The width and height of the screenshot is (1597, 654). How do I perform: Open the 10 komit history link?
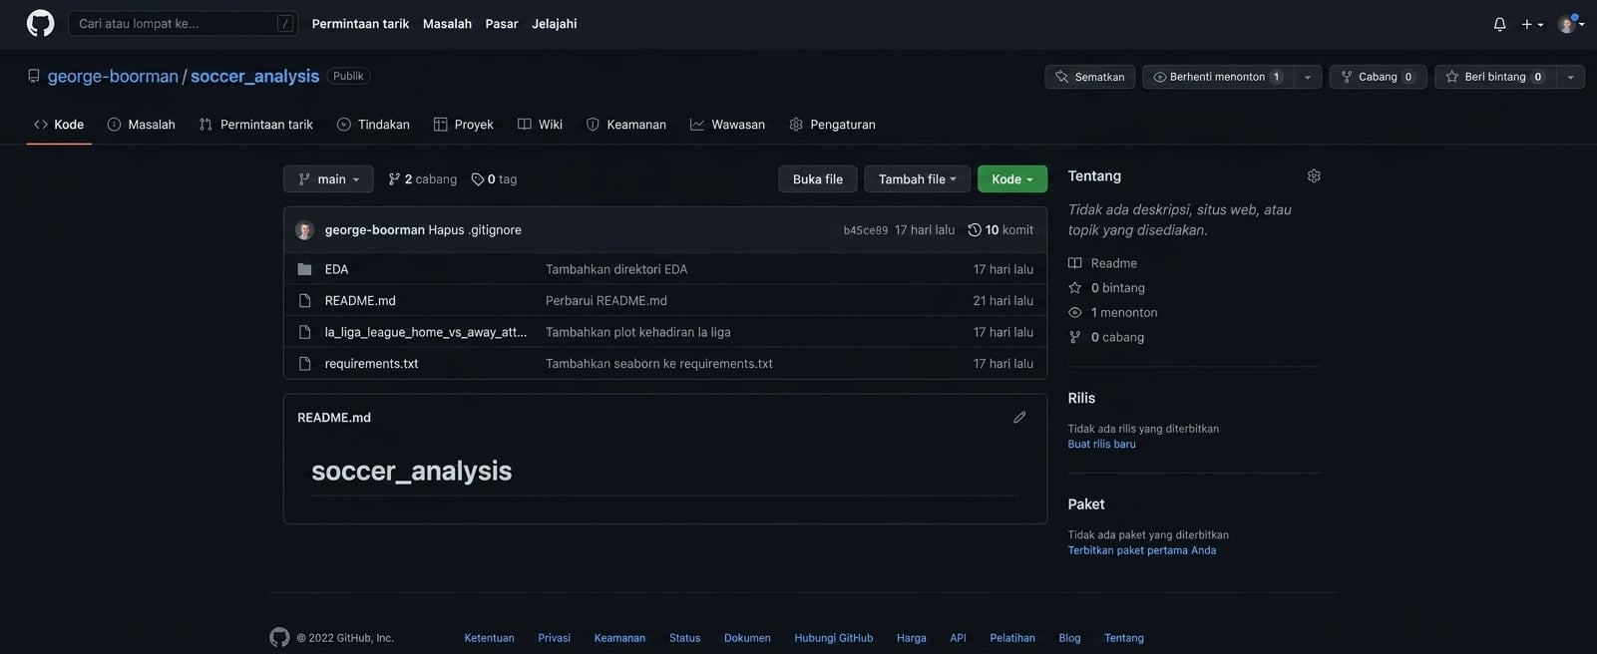pos(1000,230)
